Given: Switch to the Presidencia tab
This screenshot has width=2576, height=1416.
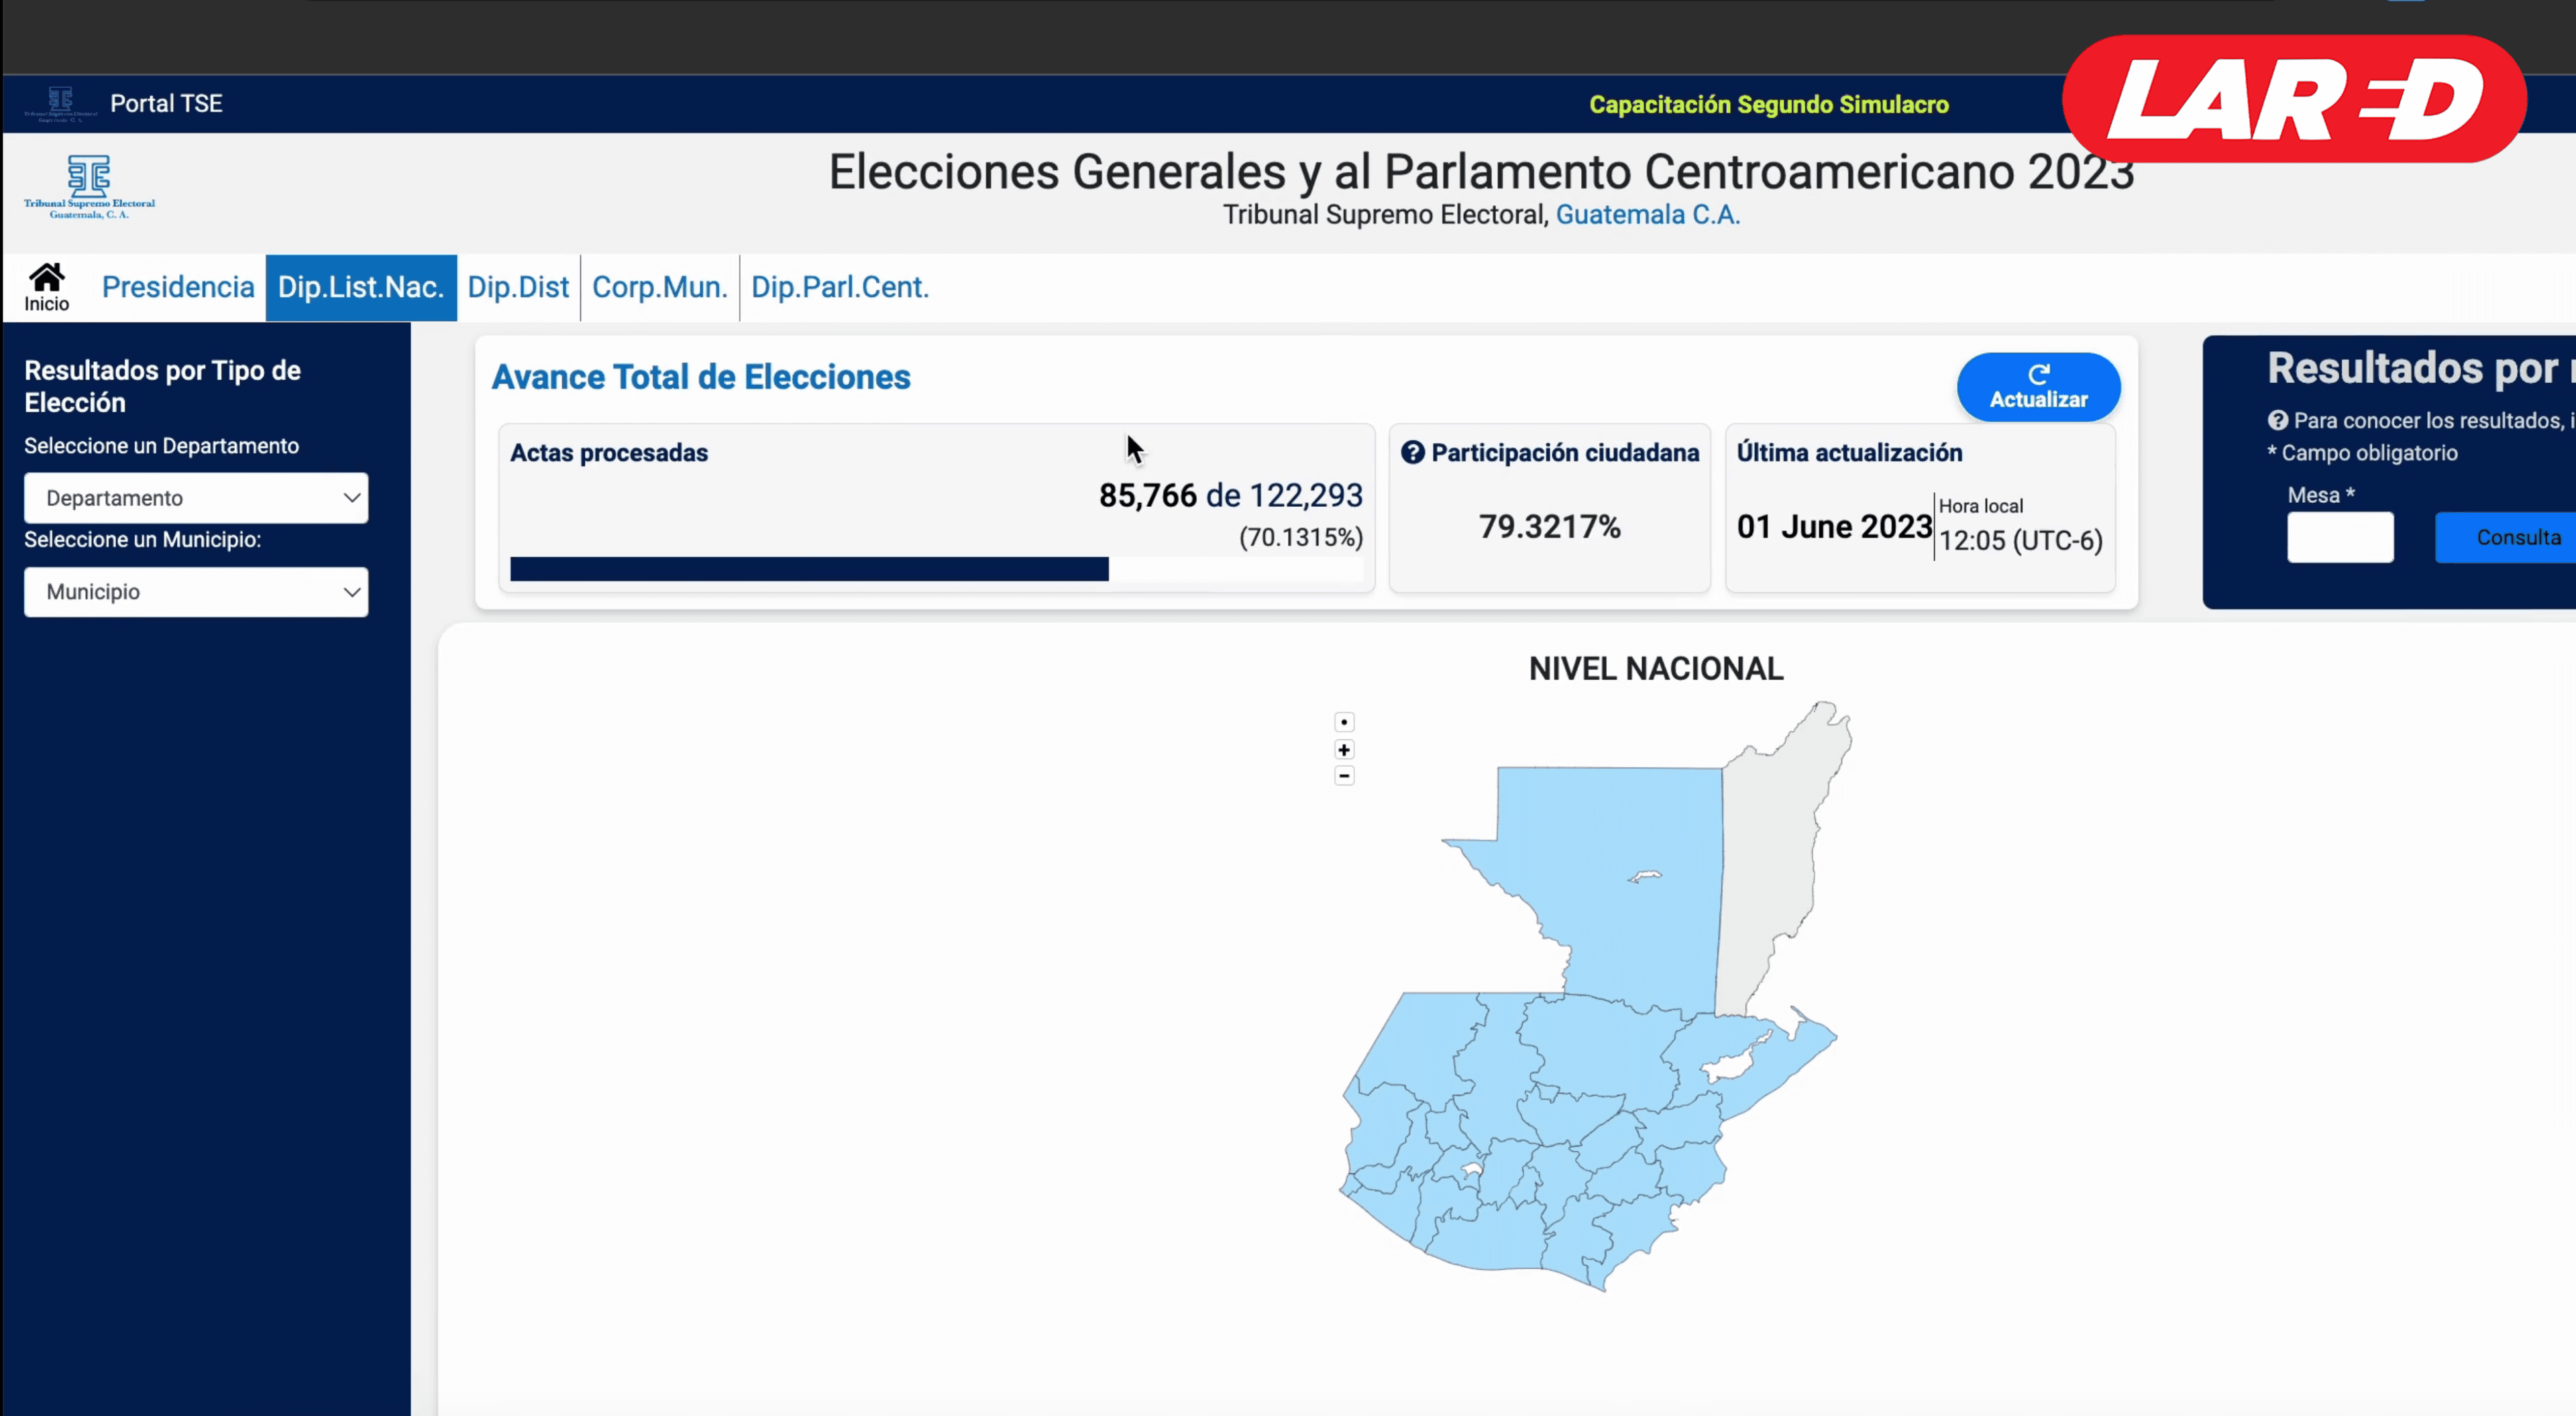Looking at the screenshot, I should click(x=178, y=287).
